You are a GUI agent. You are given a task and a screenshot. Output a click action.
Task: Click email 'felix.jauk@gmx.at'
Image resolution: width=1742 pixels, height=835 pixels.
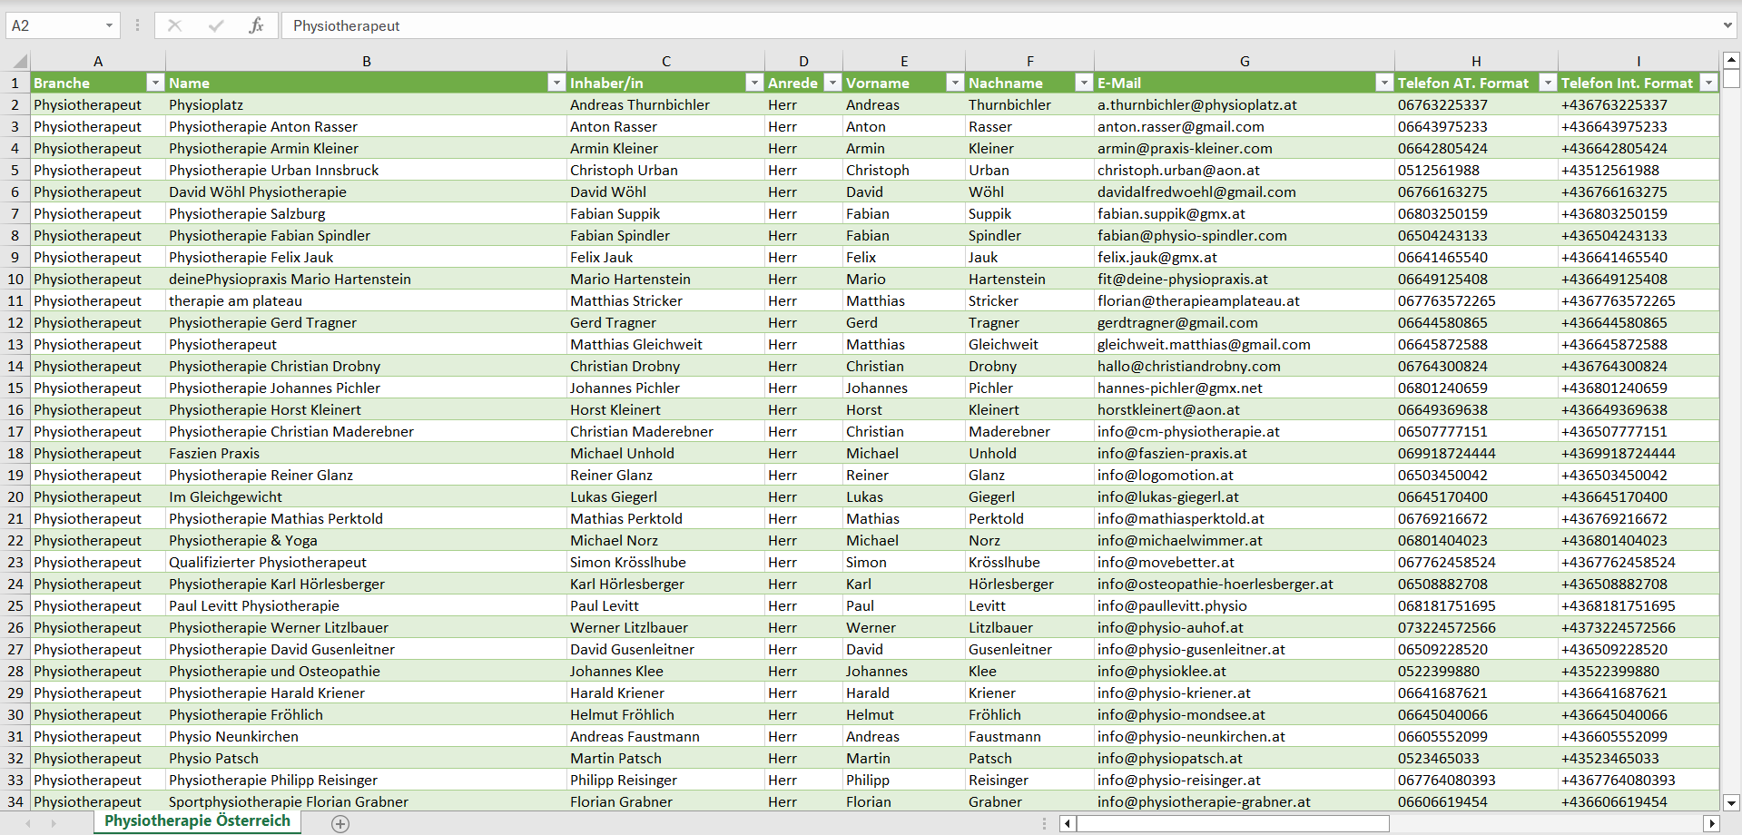(1245, 257)
